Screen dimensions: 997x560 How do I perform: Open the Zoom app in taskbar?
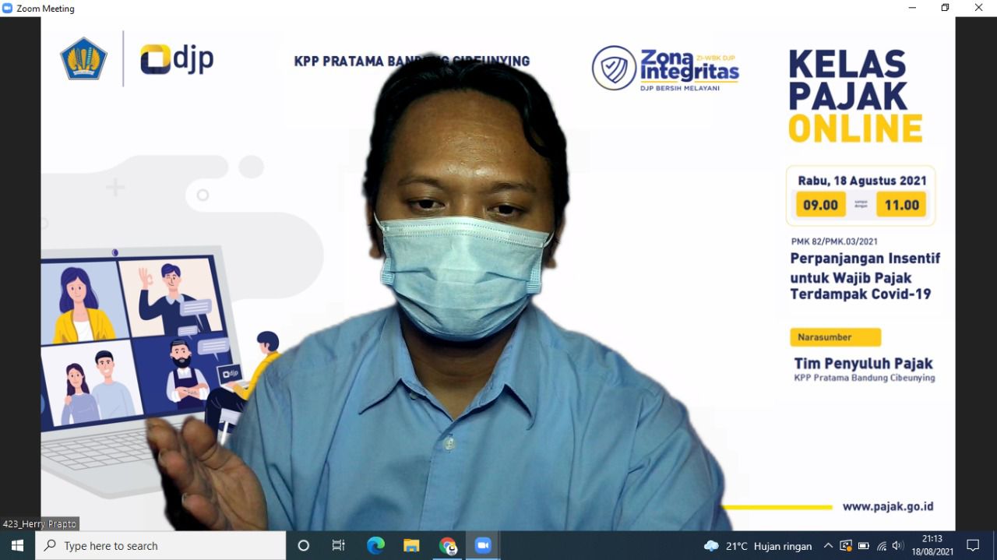point(483,546)
